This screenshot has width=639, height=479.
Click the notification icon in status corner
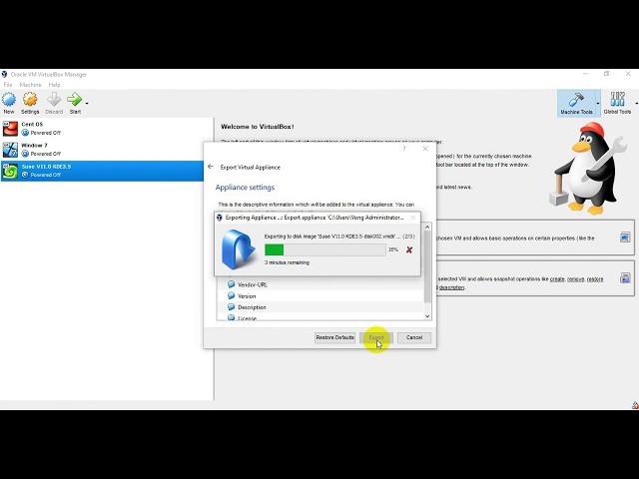click(x=635, y=405)
